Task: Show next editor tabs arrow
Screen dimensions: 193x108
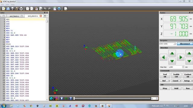Action: (x=47, y=16)
